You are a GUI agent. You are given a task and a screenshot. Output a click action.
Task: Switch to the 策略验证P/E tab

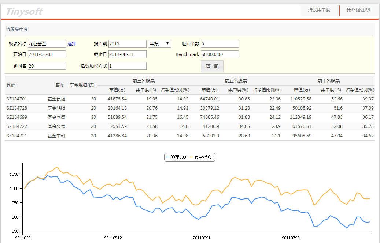359,10
